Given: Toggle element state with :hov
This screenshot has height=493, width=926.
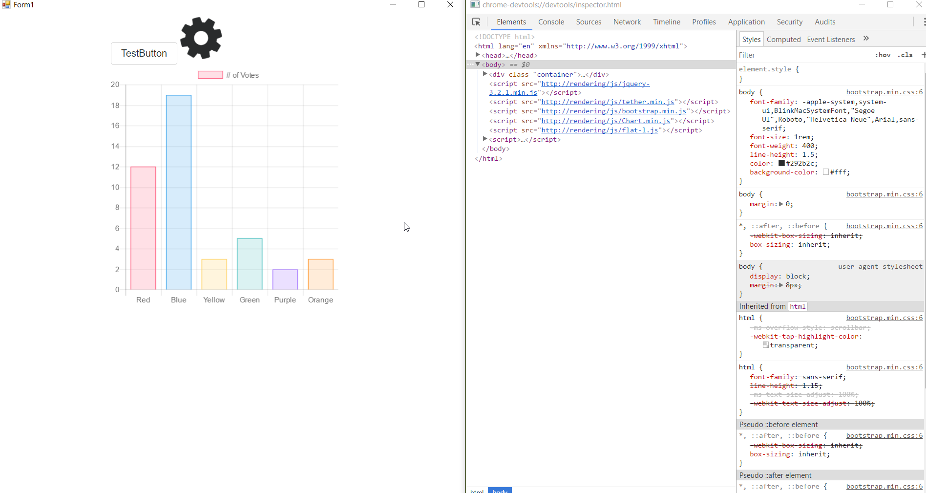Looking at the screenshot, I should (x=883, y=55).
